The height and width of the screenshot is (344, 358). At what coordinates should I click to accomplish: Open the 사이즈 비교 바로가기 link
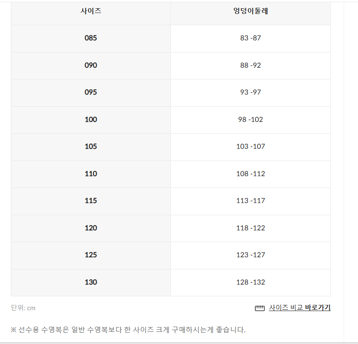[299, 308]
